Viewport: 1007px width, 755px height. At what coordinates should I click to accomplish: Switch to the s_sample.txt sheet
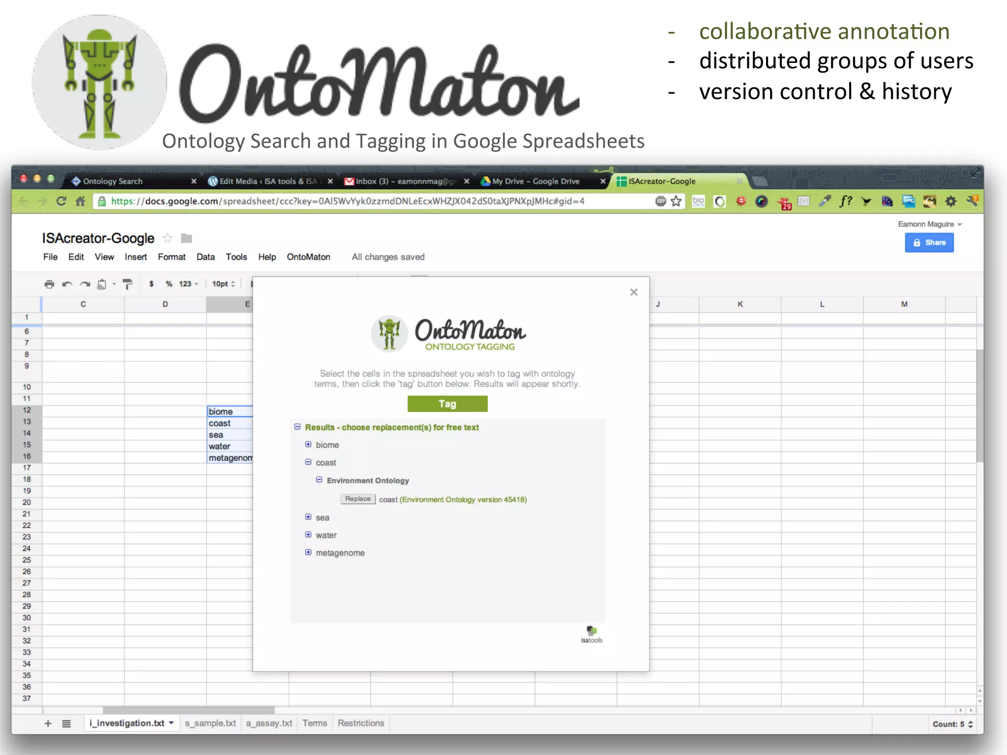[x=210, y=724]
